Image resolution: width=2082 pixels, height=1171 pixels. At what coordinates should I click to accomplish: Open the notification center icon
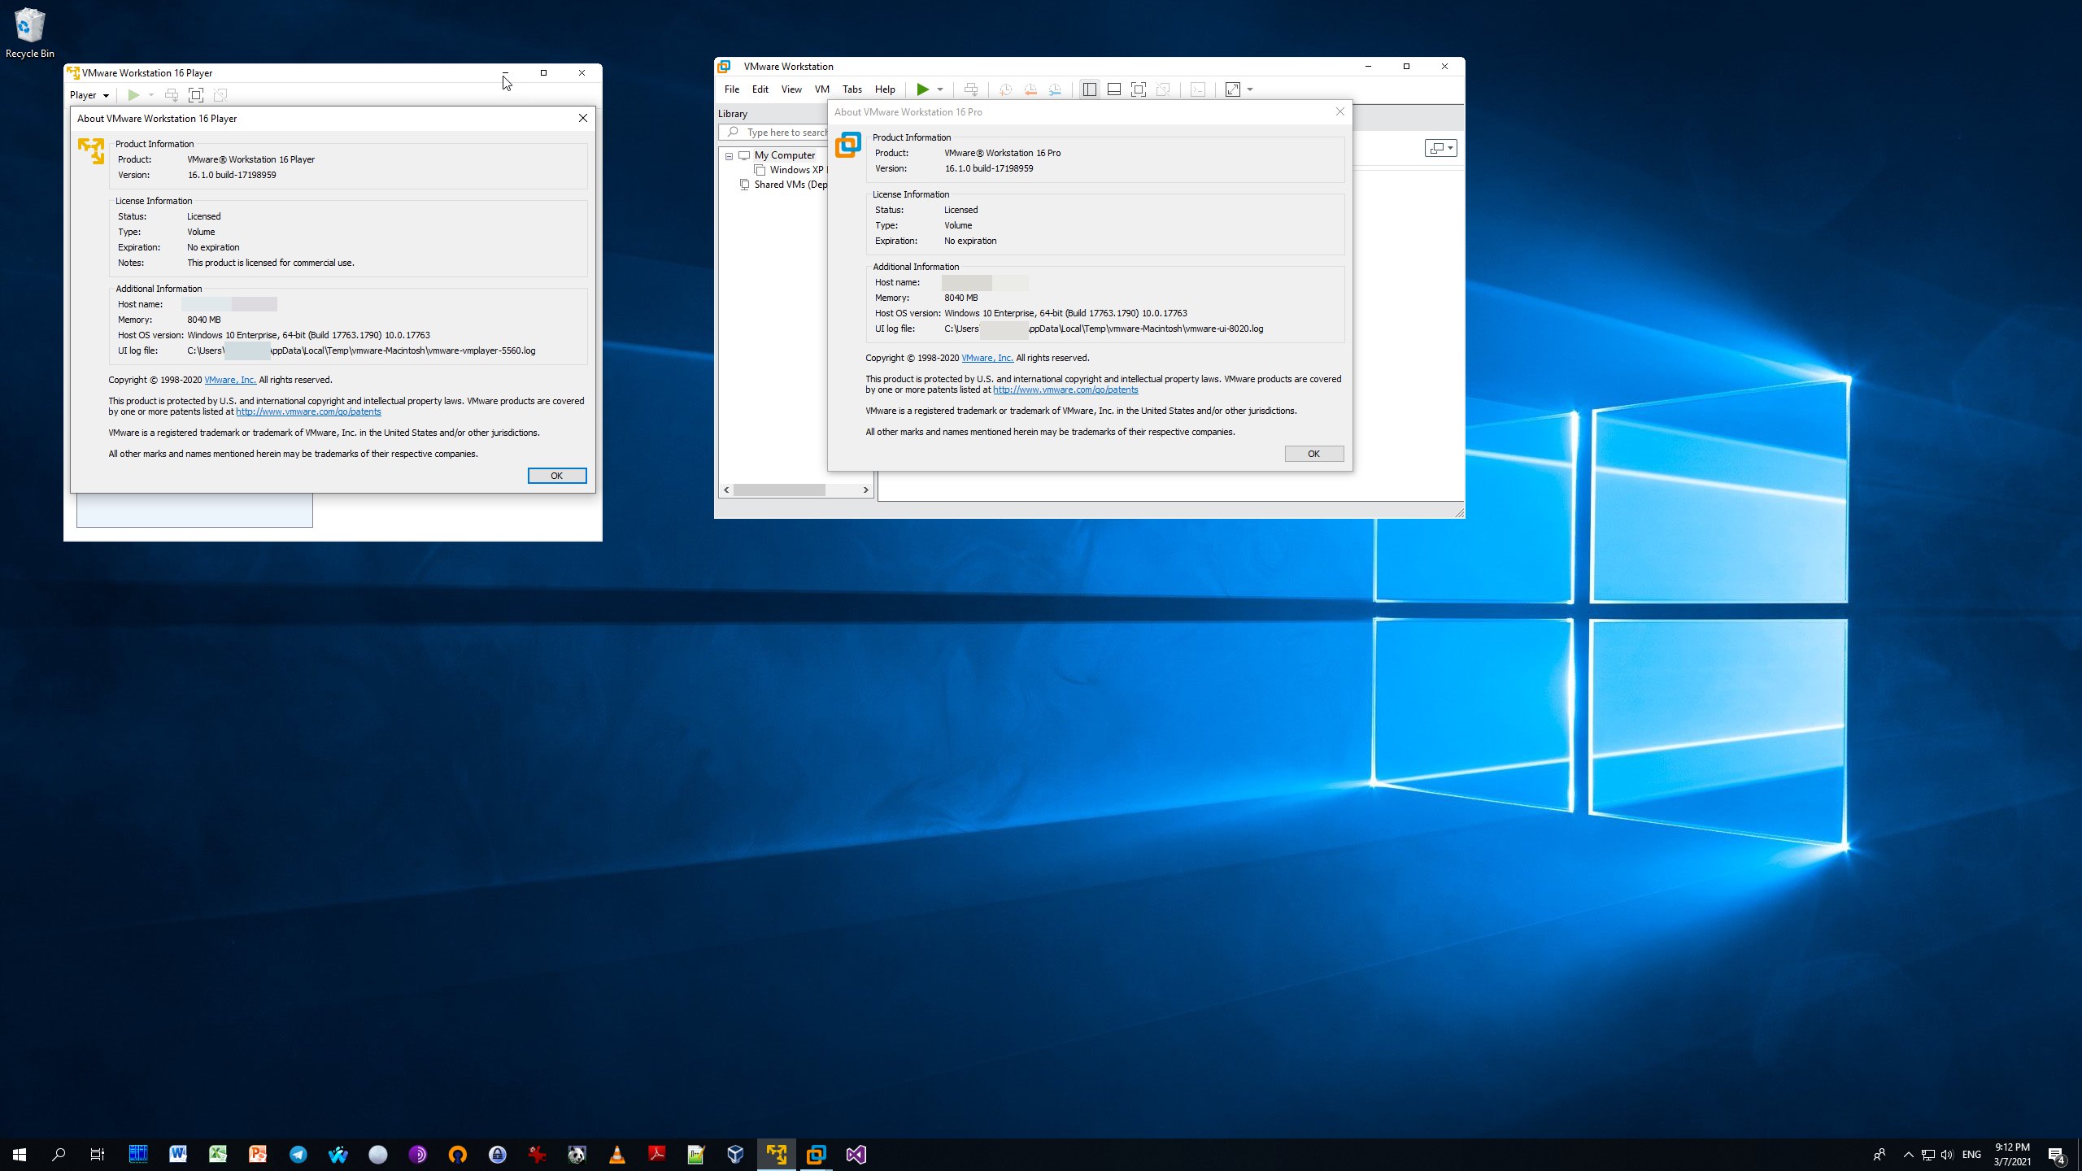point(2057,1155)
